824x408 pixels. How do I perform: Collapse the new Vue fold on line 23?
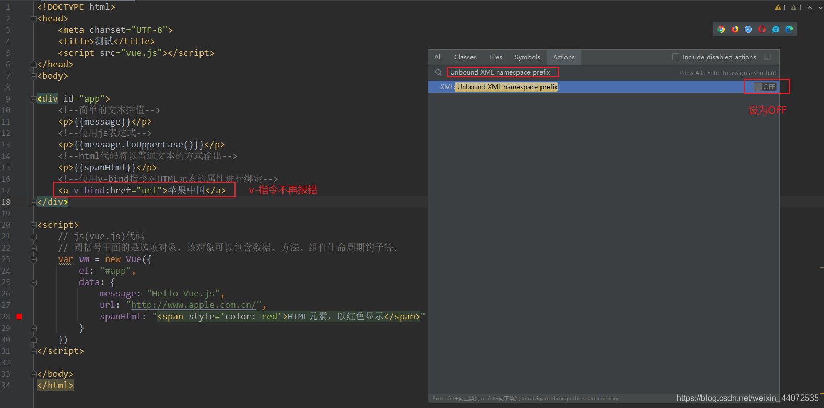click(33, 259)
